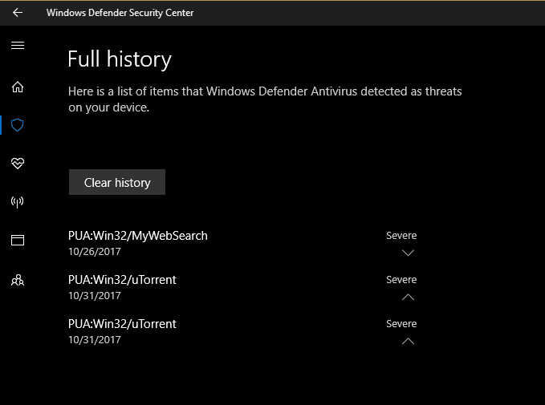Collapse the first PUA:Win32/uTorrent entry chevron

click(408, 297)
